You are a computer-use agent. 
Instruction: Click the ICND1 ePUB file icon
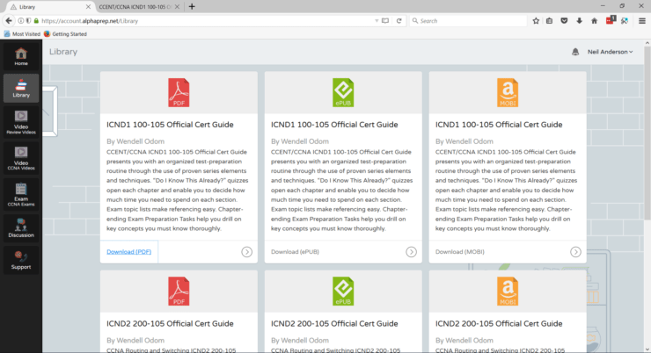click(x=344, y=92)
